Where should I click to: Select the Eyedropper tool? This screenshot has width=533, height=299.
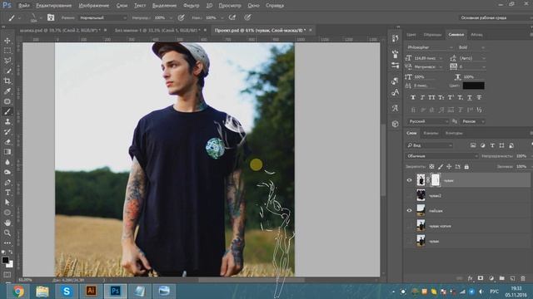pos(7,91)
